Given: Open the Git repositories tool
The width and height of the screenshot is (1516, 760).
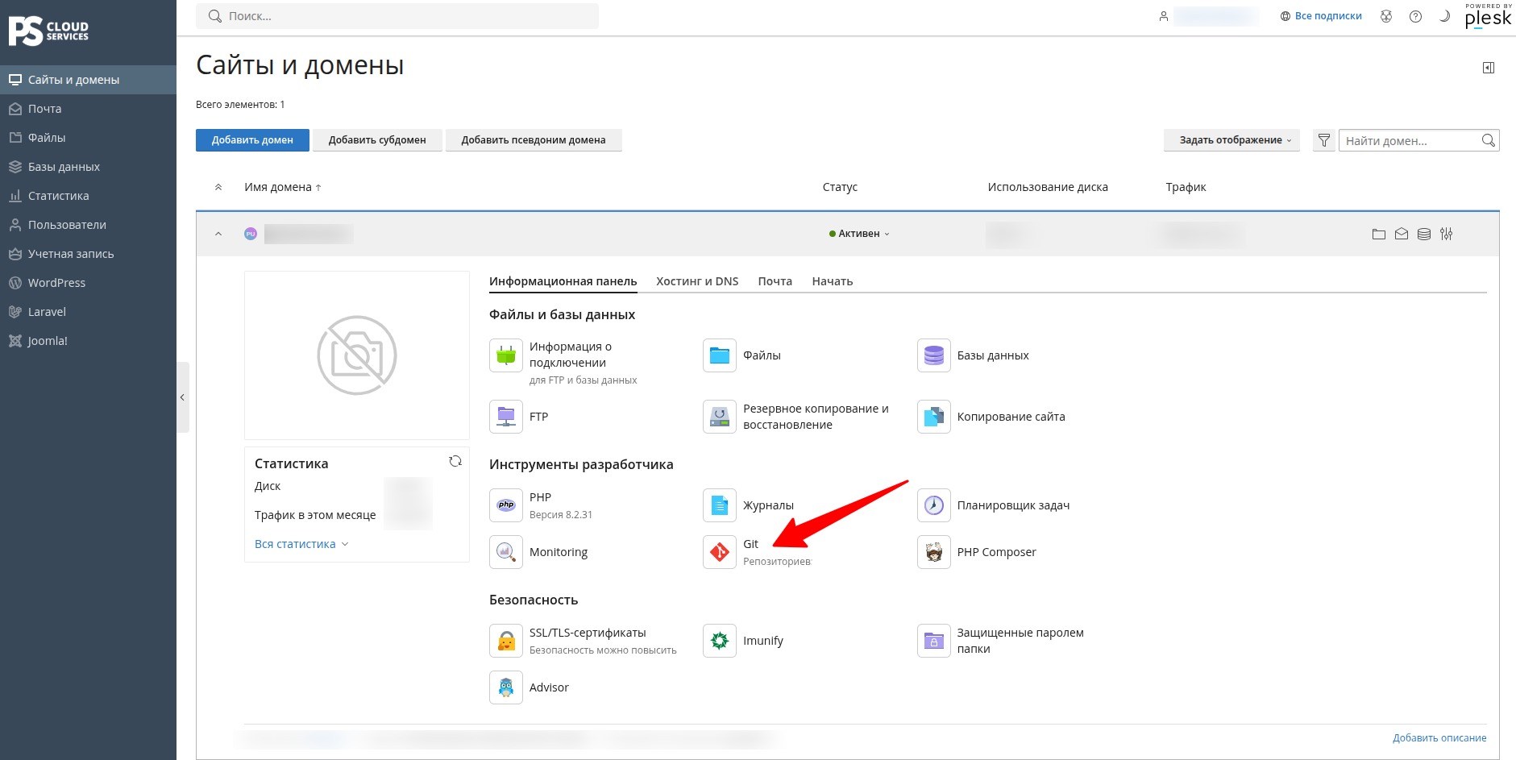Looking at the screenshot, I should pyautogui.click(x=719, y=552).
